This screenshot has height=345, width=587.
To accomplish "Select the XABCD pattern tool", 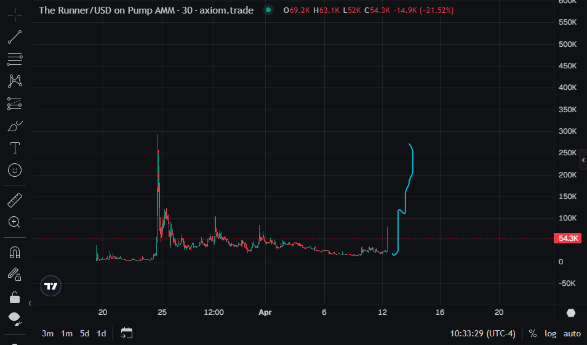I will point(15,81).
